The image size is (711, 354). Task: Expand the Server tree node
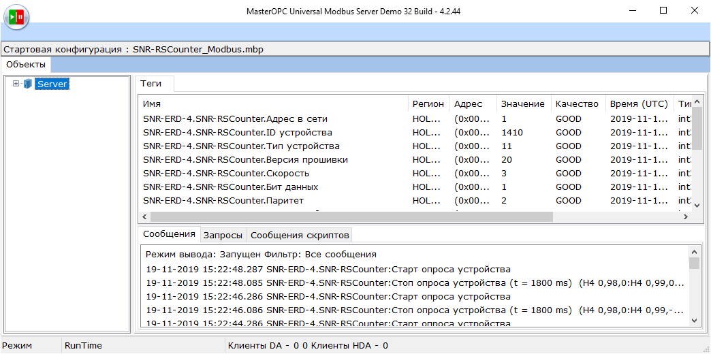click(x=16, y=84)
